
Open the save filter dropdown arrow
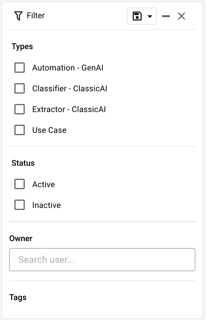point(150,16)
